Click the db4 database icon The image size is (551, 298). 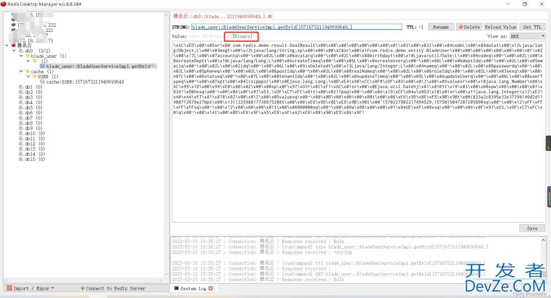click(x=21, y=102)
